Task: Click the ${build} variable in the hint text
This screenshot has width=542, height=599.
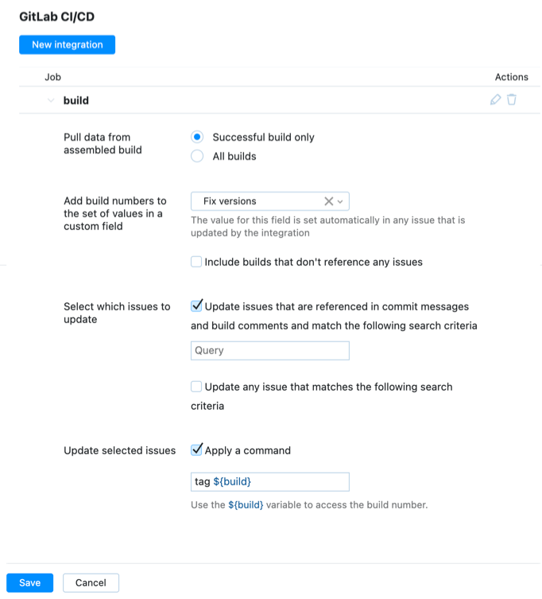Action: tap(246, 505)
